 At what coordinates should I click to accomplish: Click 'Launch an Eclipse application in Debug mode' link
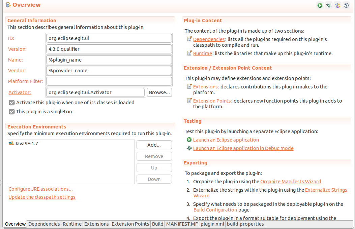243,148
